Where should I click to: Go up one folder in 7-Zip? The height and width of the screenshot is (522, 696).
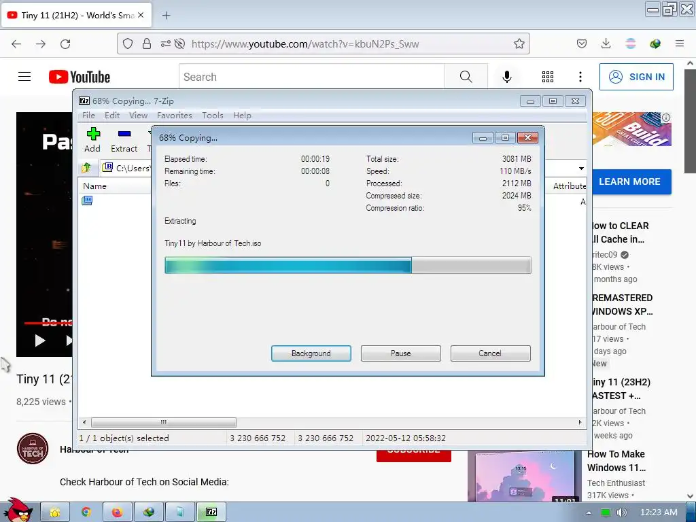point(86,168)
